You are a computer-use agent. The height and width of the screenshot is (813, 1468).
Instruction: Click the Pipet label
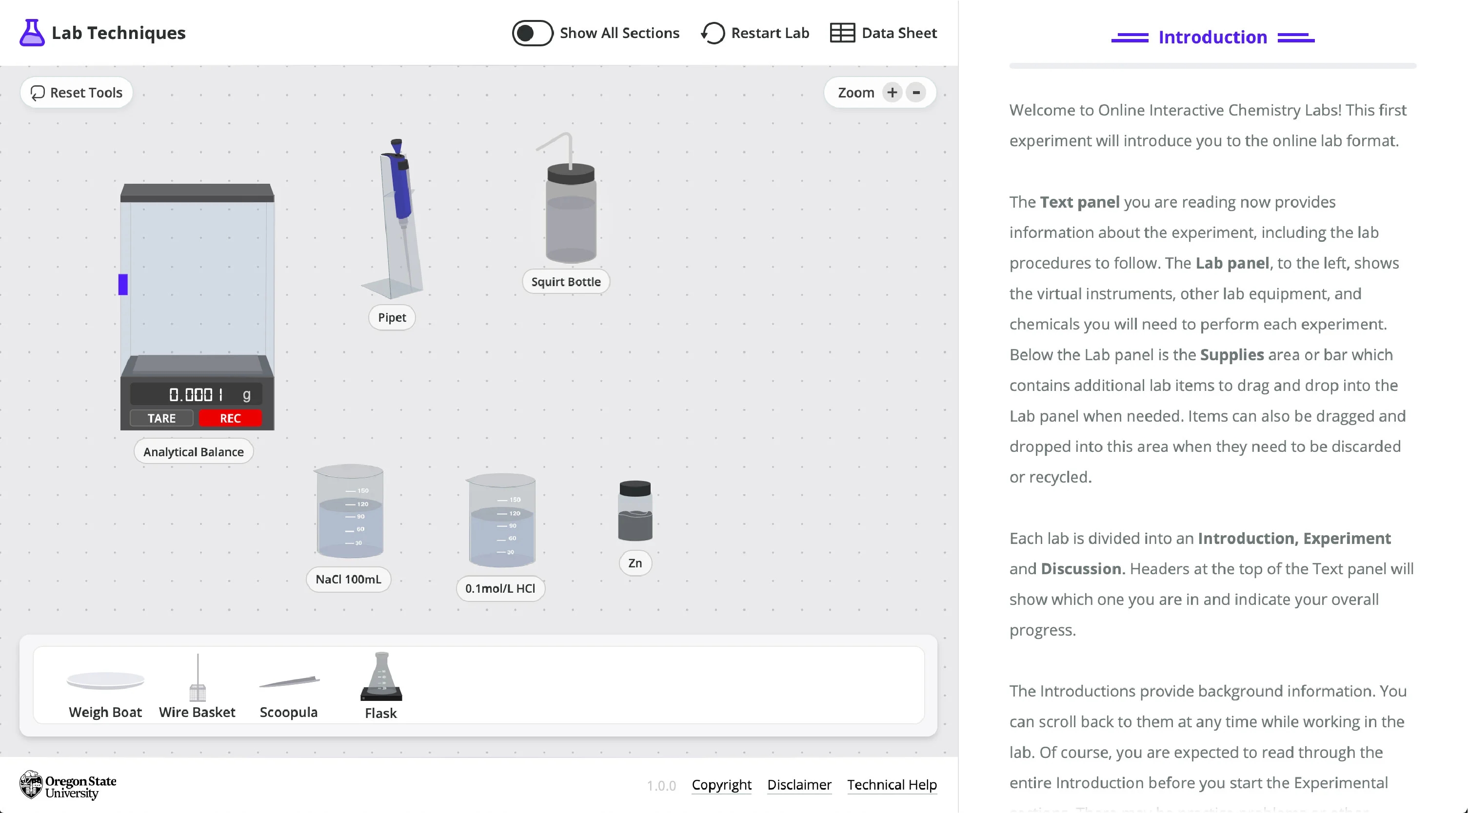[392, 317]
